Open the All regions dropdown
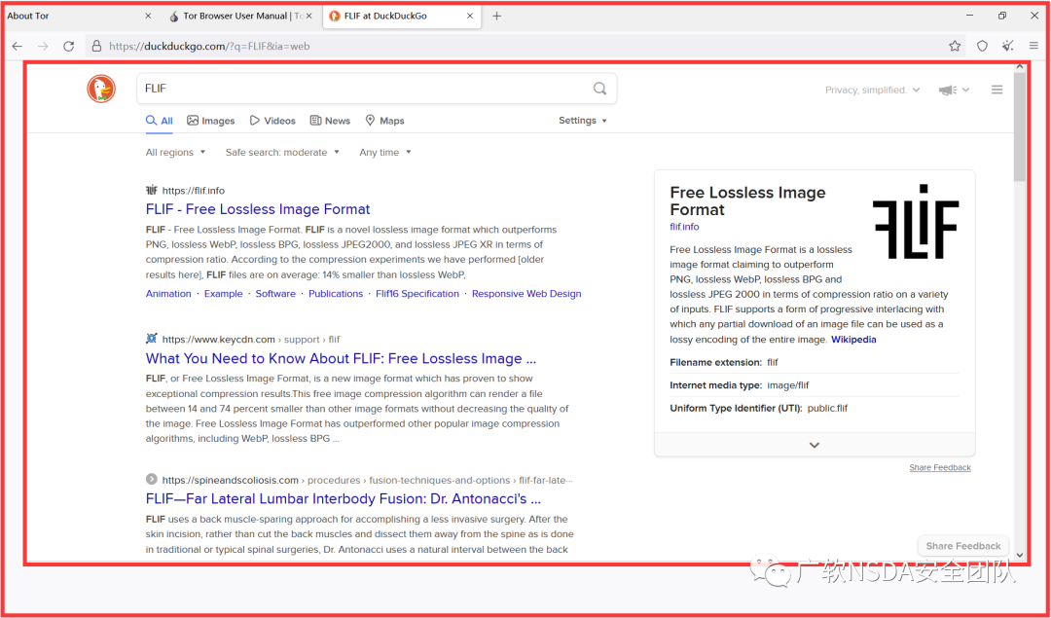 pyautogui.click(x=175, y=152)
